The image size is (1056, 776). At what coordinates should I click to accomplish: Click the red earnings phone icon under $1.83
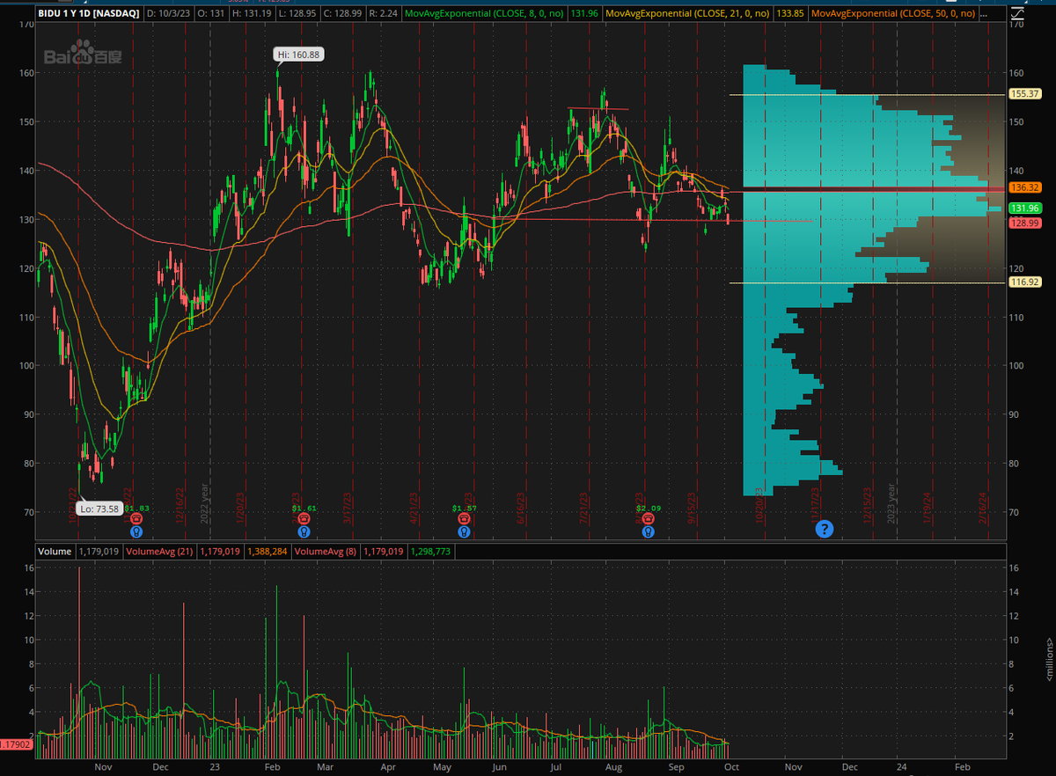click(x=136, y=520)
